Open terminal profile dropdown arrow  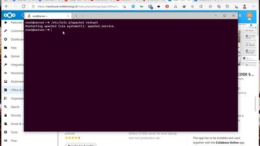click(x=82, y=16)
